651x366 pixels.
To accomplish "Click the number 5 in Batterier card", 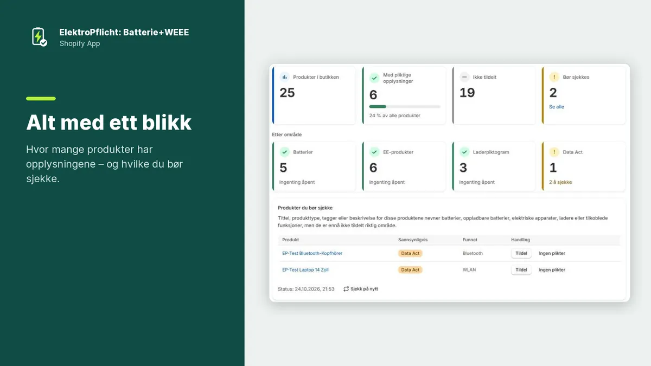I will point(283,168).
